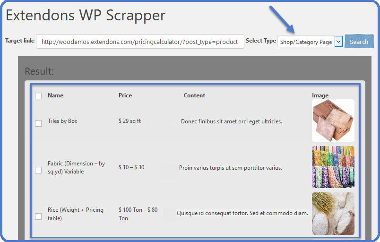The image size is (380, 242).
Task: Click the colorful fabric thumbnail image
Action: pos(333,167)
